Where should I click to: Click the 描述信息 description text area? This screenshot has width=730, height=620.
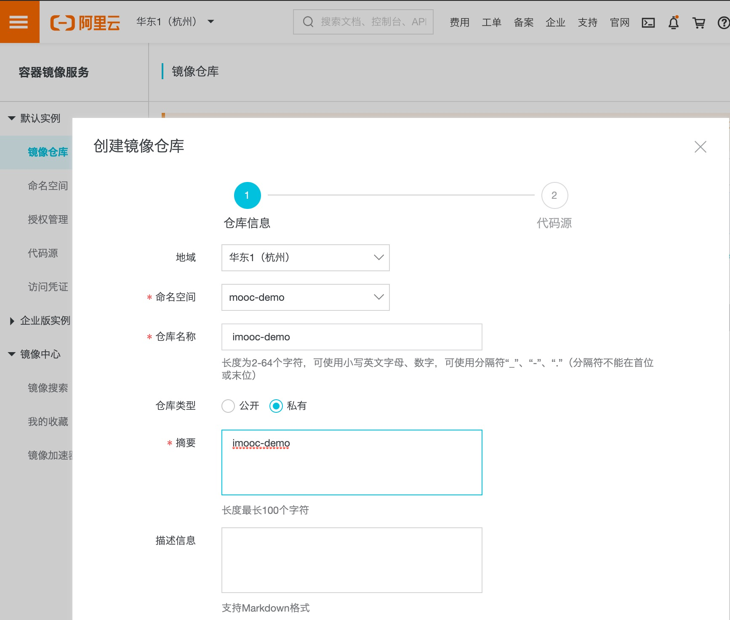click(351, 560)
